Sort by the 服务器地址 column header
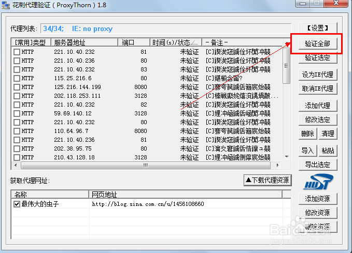 tap(85, 42)
